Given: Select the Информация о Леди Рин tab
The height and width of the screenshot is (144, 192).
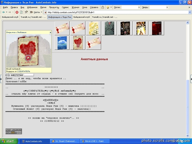Looking at the screenshot, I should [60, 17].
